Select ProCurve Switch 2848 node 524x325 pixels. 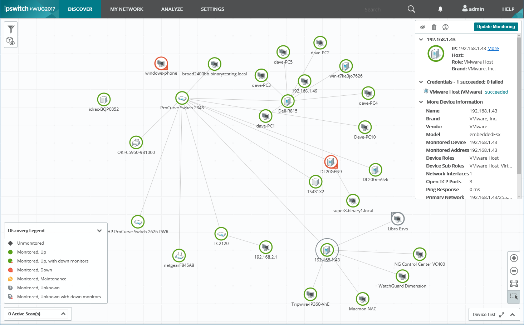pos(182,98)
